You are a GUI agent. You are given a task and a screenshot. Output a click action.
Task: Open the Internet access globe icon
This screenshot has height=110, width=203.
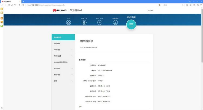[84, 22]
